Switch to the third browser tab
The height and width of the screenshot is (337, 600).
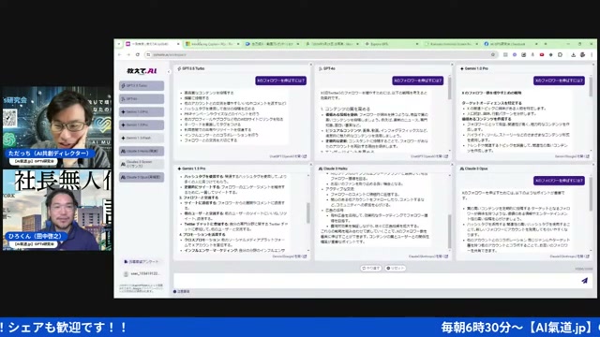point(272,44)
